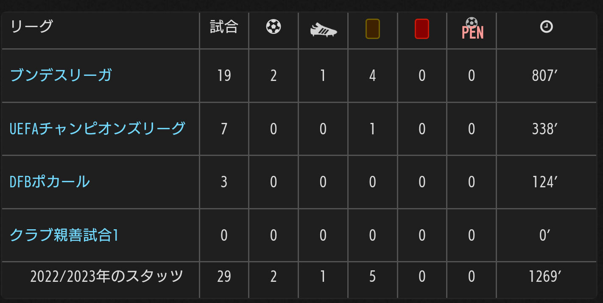Click the football boot assists icon
The image size is (603, 303).
coord(323,30)
